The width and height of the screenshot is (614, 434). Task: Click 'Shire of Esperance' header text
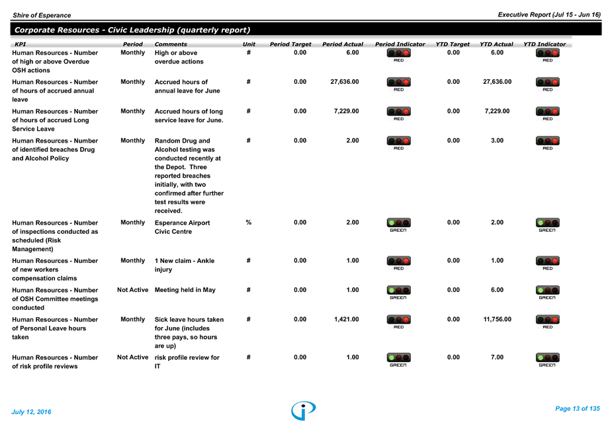pos(42,15)
